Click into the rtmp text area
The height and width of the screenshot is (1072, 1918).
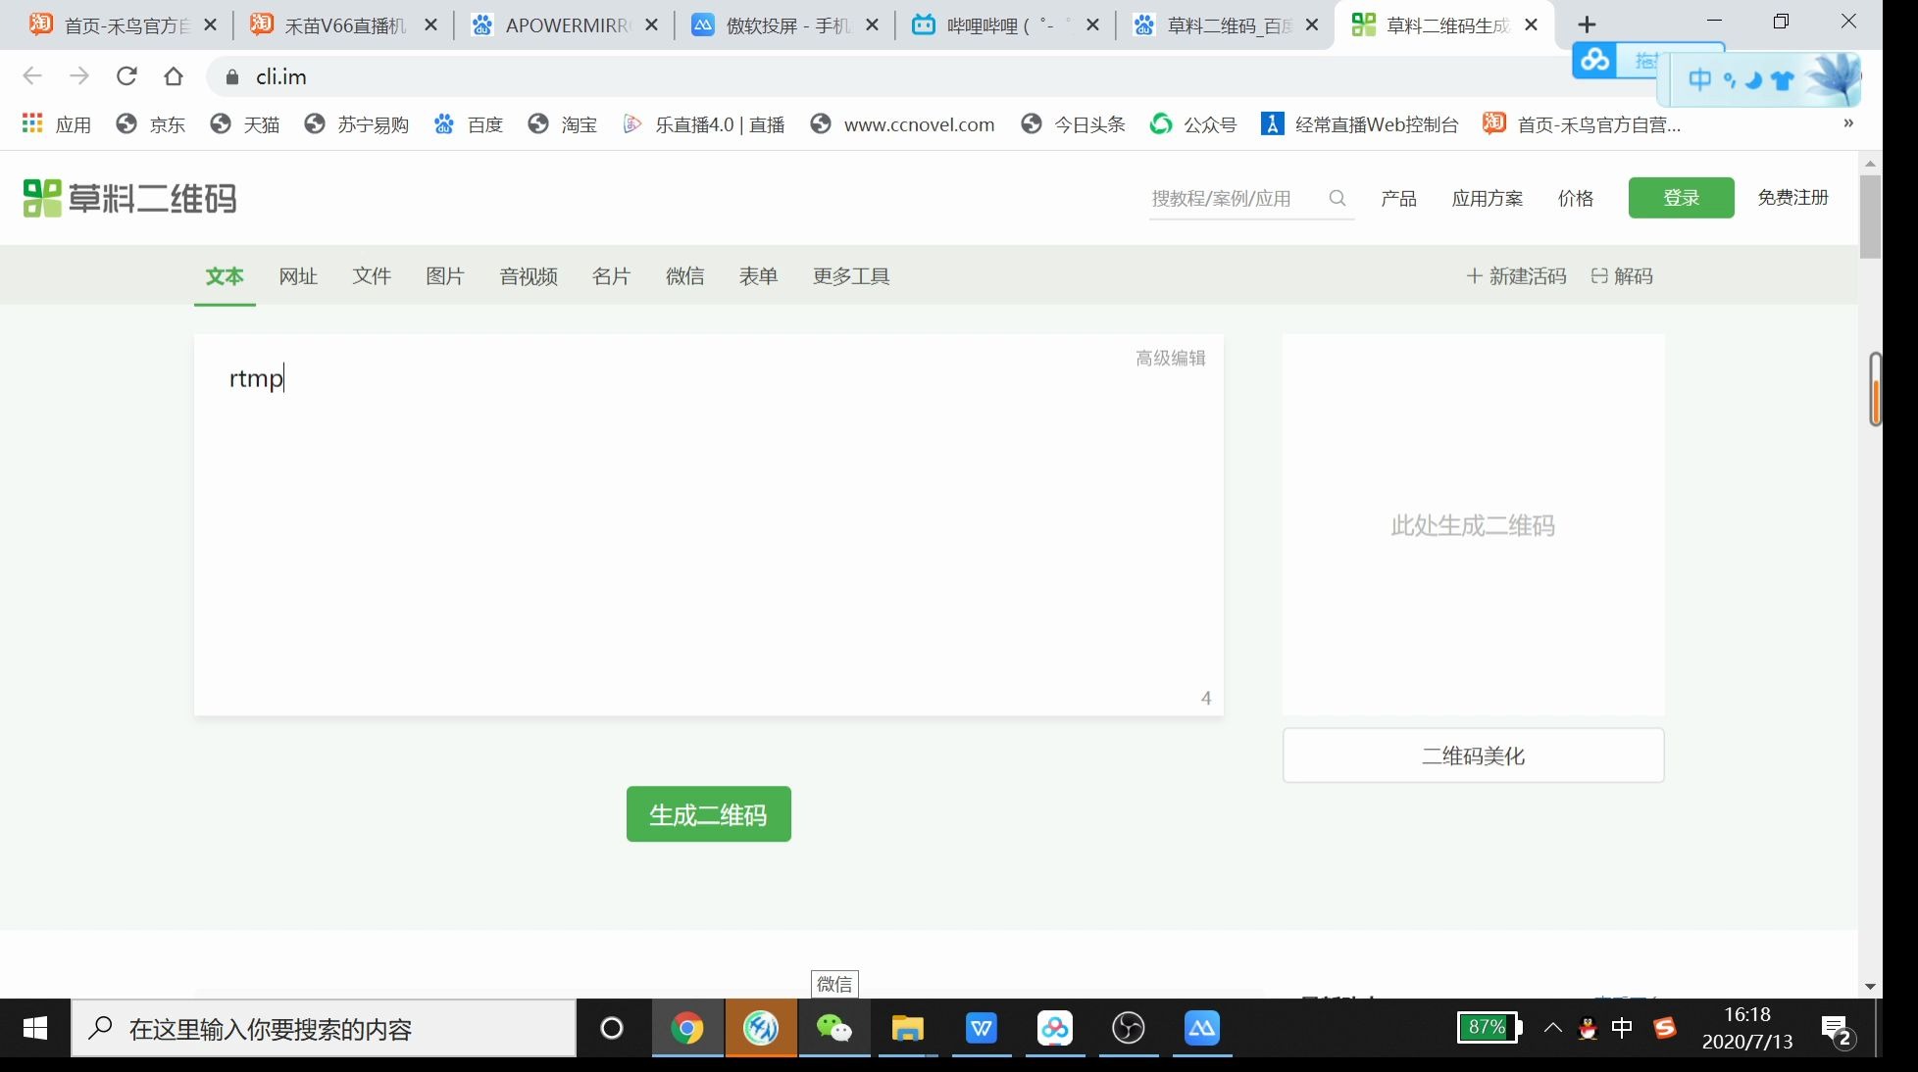click(x=708, y=525)
